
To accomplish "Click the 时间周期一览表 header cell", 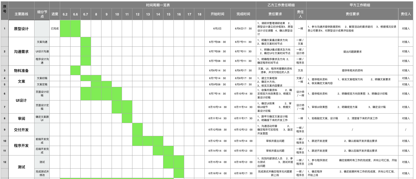I will pyautogui.click(x=158, y=5).
